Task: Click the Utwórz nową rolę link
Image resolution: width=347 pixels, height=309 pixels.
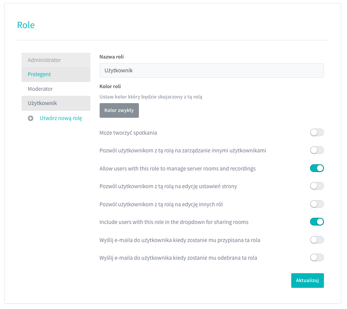Action: (61, 119)
